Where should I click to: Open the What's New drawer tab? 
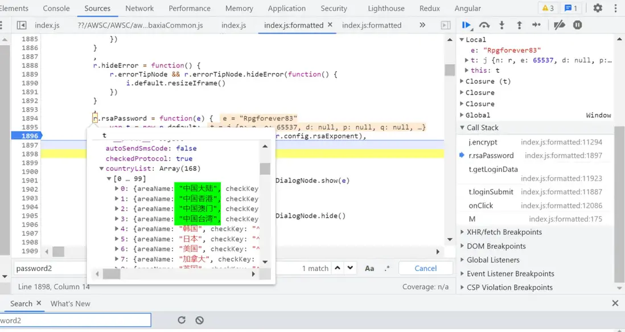(70, 304)
